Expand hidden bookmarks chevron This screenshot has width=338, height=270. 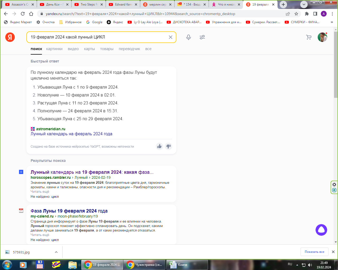coord(332,22)
